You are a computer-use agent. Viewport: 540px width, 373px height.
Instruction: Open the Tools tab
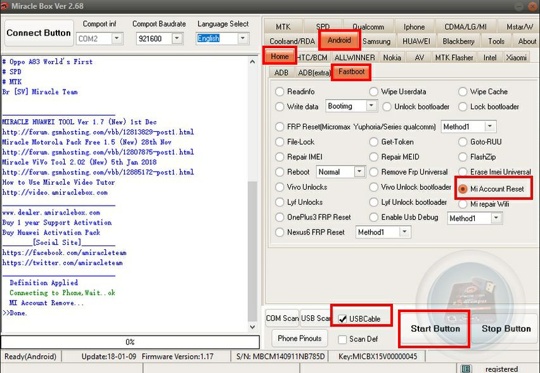(x=496, y=41)
